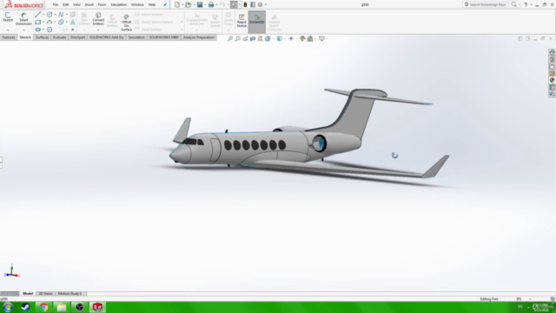Switch to the Evaluate tab
The image size is (556, 313).
[59, 37]
